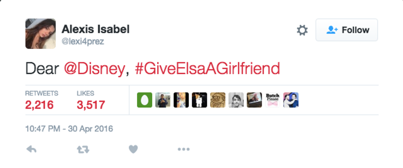Open the @Disney mention link
The height and width of the screenshot is (168, 403).
[94, 68]
